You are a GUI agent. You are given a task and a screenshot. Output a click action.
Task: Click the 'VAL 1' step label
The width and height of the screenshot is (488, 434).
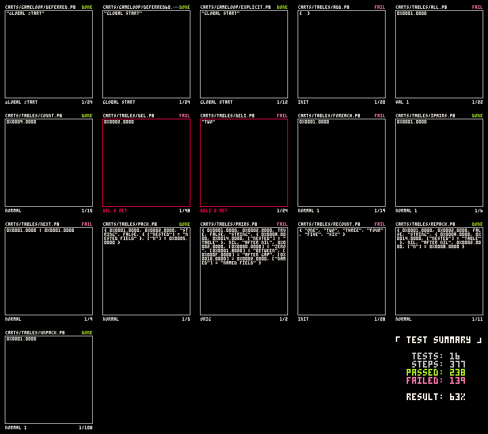coord(403,102)
